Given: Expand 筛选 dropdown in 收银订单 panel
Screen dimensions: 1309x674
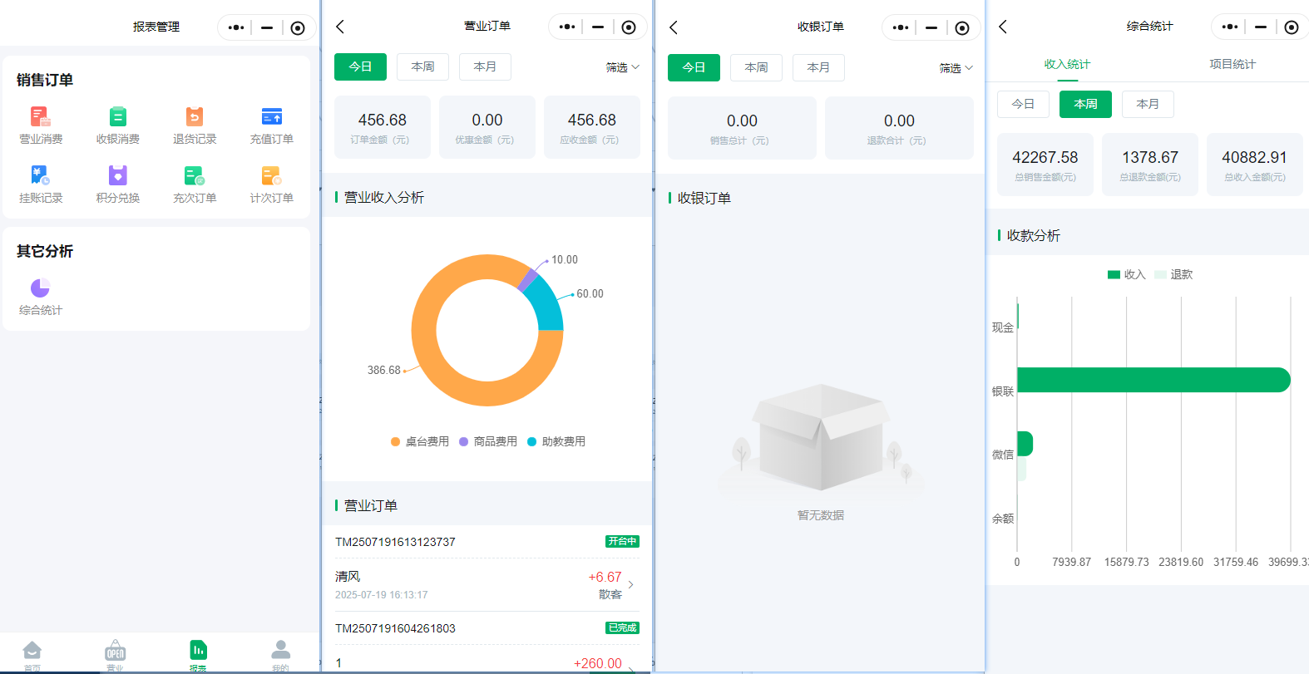Looking at the screenshot, I should coord(956,68).
